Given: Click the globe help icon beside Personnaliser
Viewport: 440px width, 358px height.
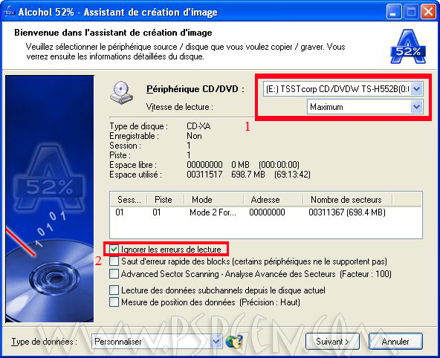Looking at the screenshot, I should [x=234, y=342].
